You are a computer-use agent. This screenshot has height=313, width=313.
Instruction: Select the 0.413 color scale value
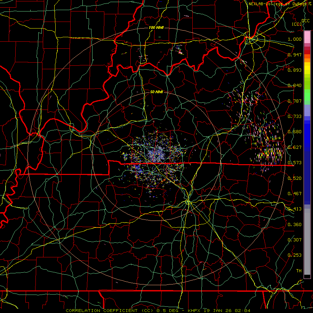pos(295,209)
